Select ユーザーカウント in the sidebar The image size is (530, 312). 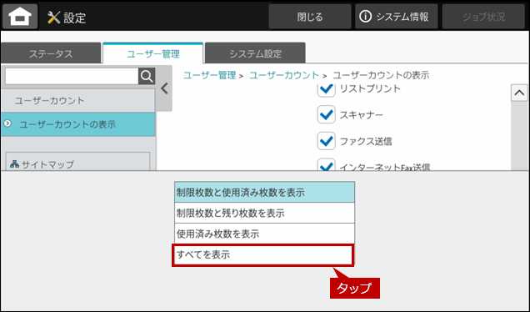click(x=77, y=100)
